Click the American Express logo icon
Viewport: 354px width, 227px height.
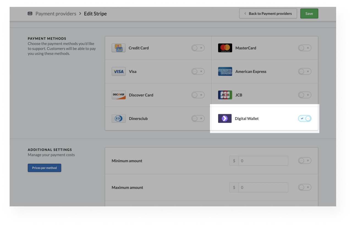point(225,72)
